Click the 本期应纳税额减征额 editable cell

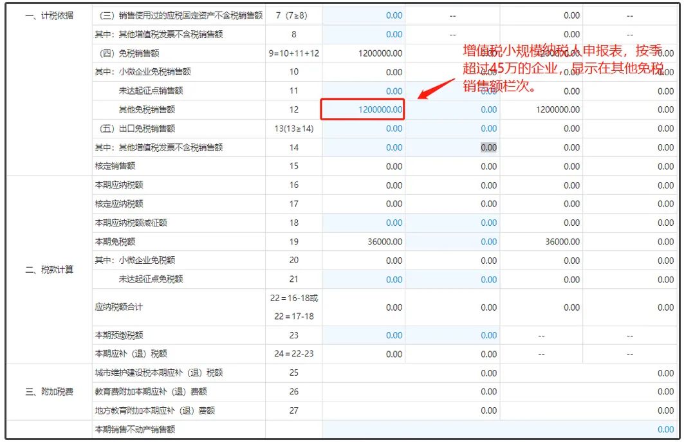pyautogui.click(x=362, y=223)
